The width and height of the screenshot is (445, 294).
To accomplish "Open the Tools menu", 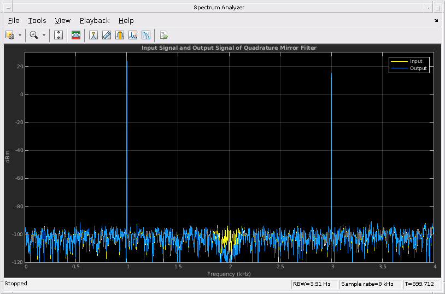I will 37,21.
